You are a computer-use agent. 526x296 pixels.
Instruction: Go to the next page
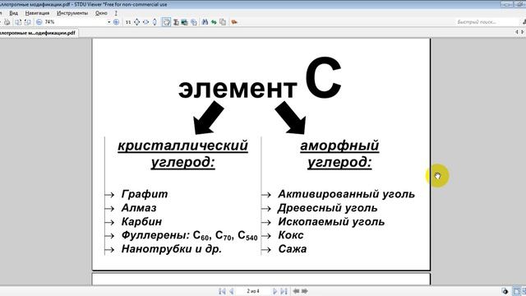click(275, 291)
